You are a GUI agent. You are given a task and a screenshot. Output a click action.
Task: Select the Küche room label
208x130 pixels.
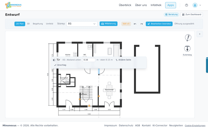[x=68, y=55]
